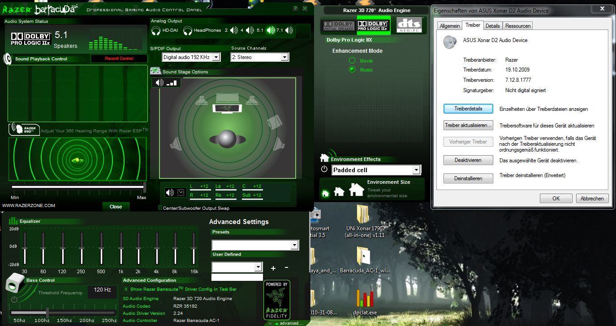This screenshot has height=326, width=616.
Task: Adjust 1k equalizer band slider
Action: coord(121,247)
